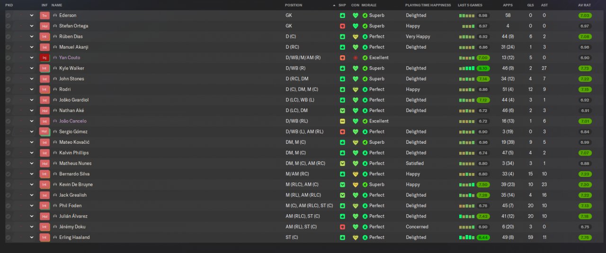Screen dimensions: 606x253
Task: Expand the dropdown arrow for Julián Álvarez
Action: (32, 216)
